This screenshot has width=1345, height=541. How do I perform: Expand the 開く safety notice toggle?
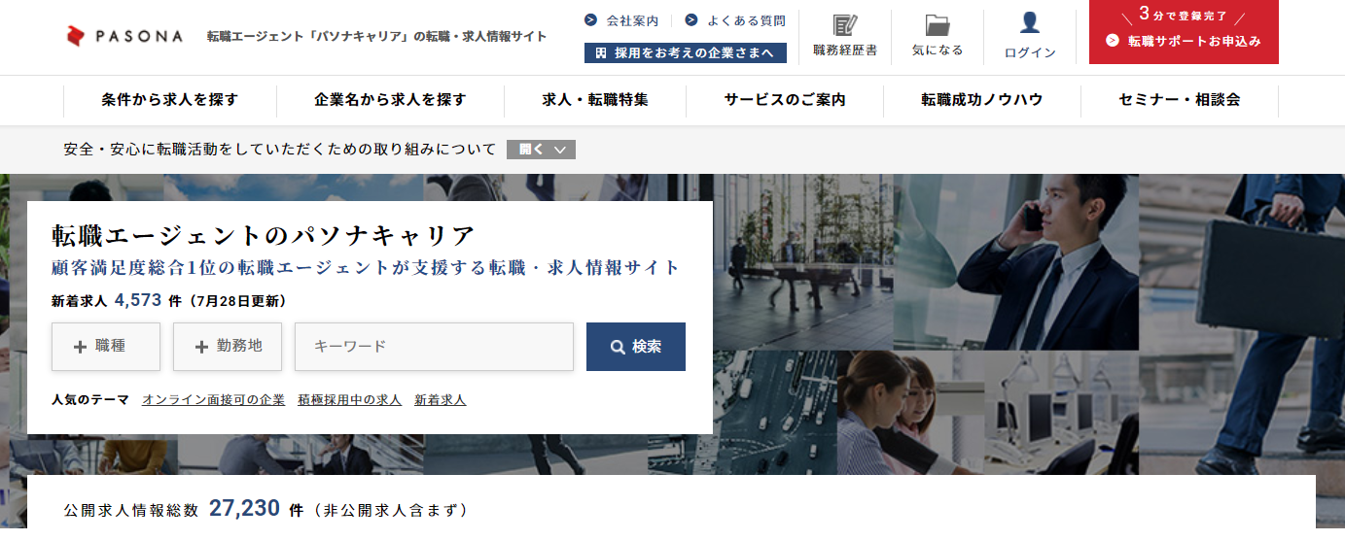click(x=542, y=150)
